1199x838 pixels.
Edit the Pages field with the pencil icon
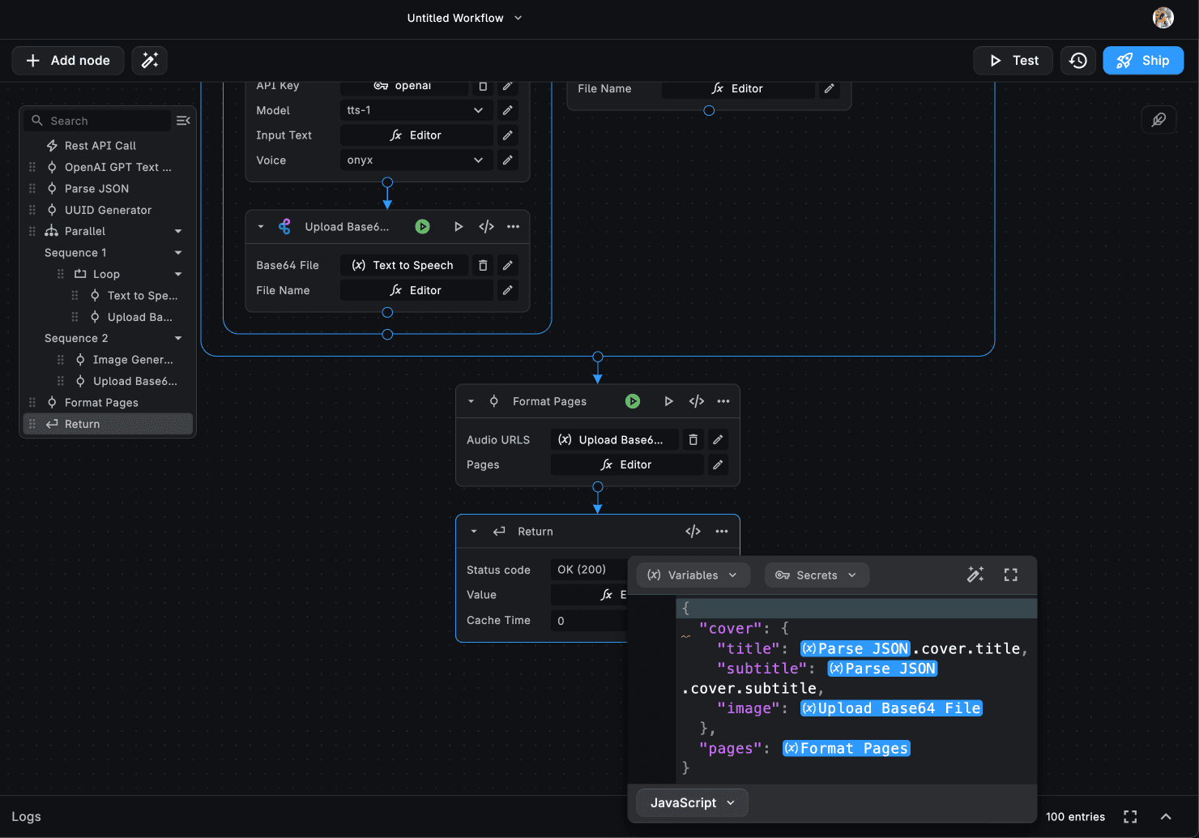click(x=717, y=465)
